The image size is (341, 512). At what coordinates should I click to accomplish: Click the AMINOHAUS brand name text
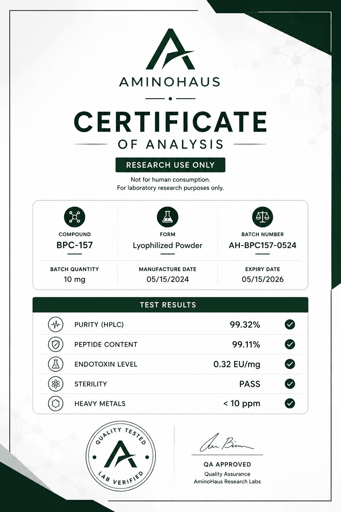[170, 82]
